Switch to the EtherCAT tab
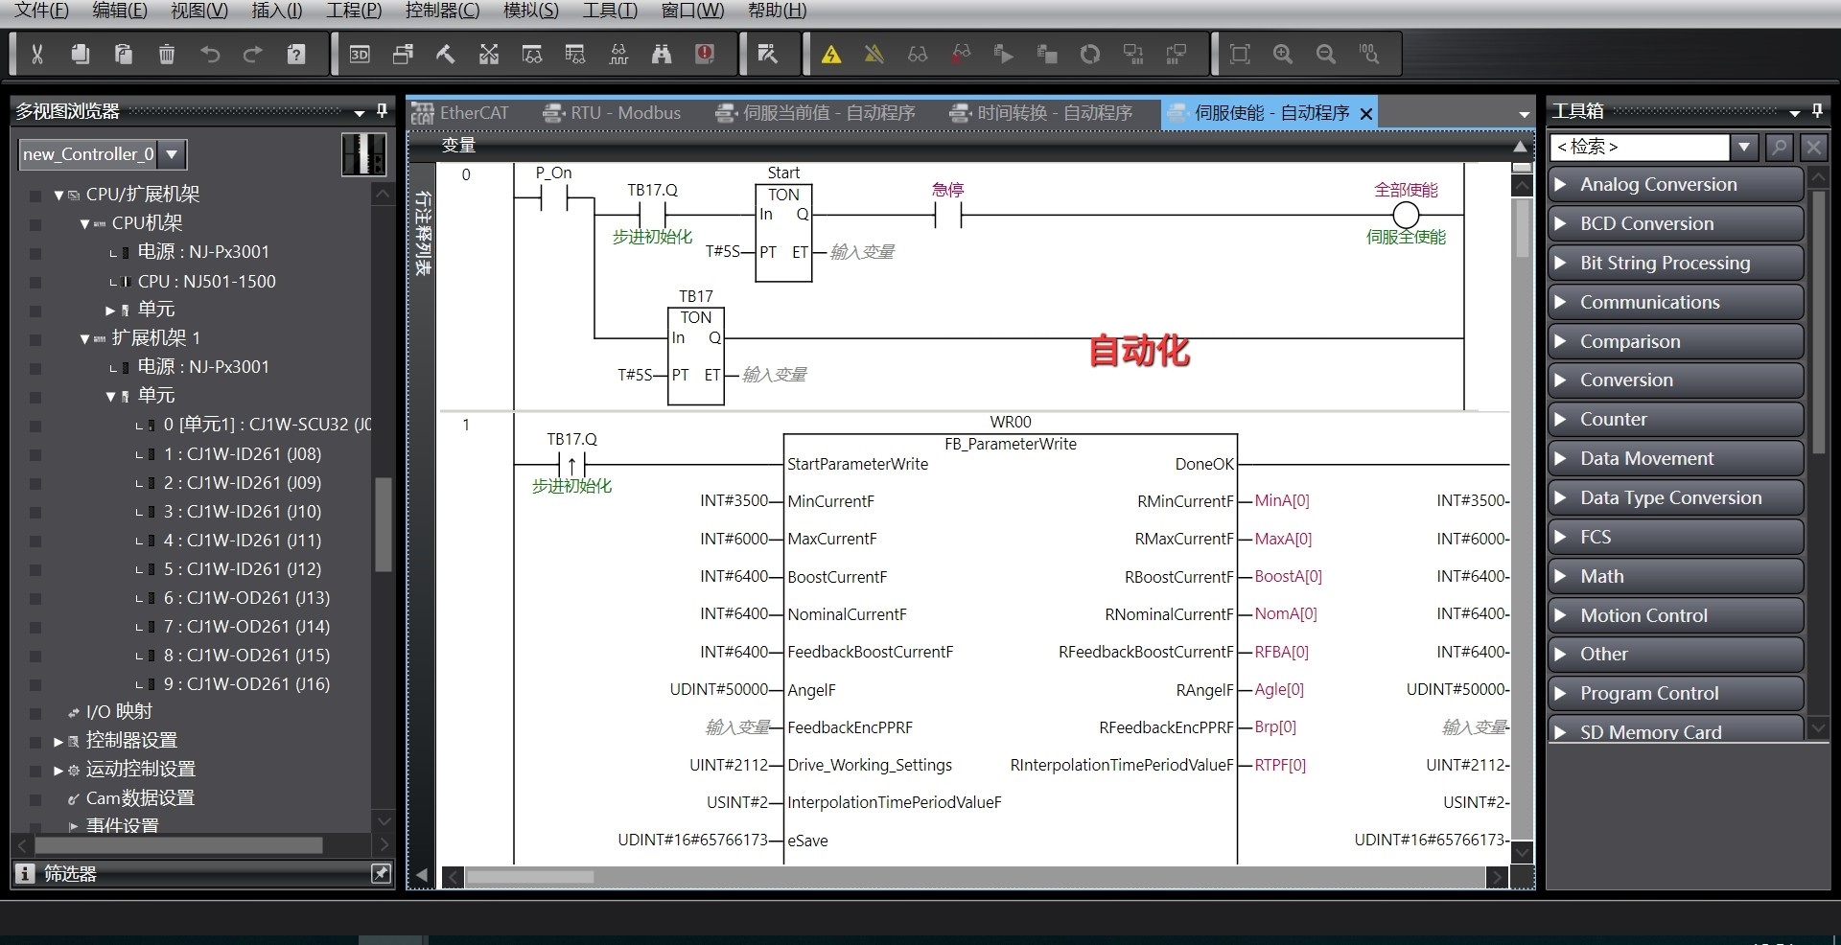Viewport: 1841px width, 945px height. [461, 113]
